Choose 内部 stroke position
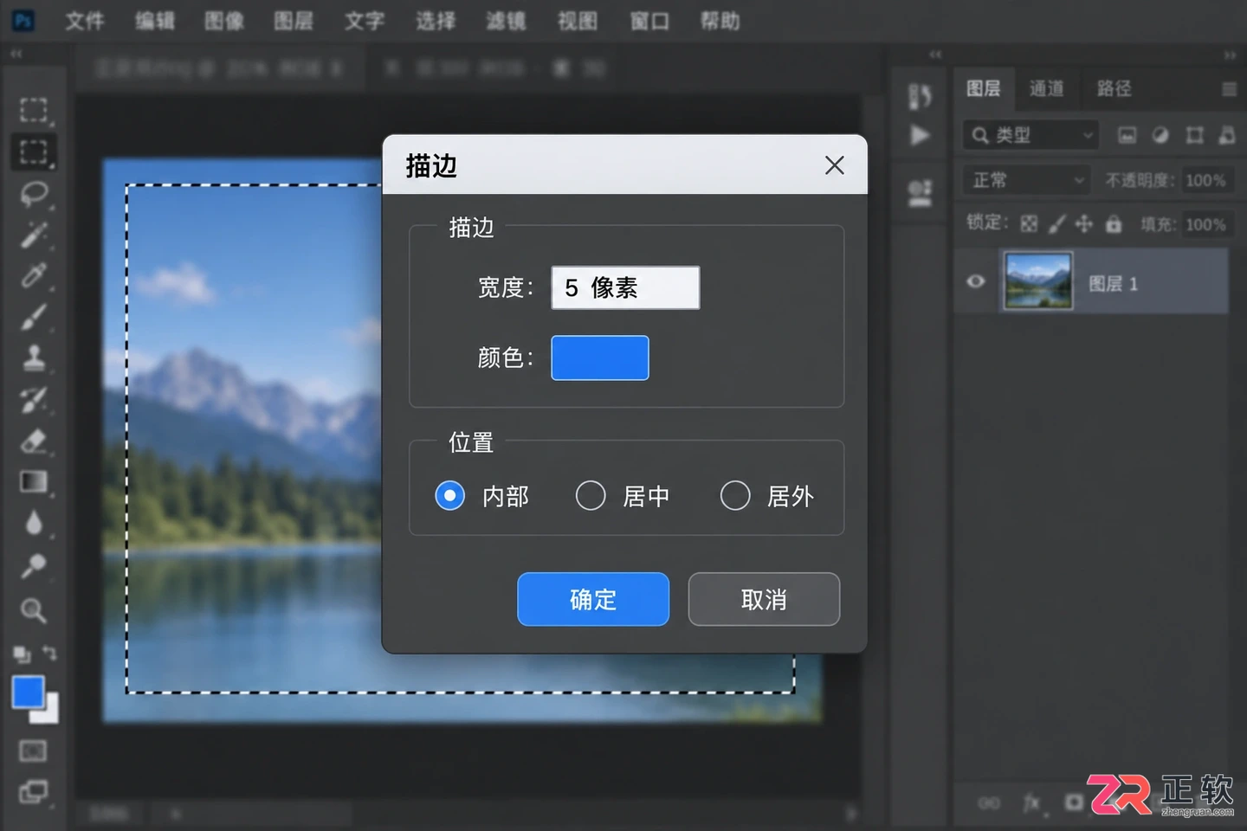Image resolution: width=1247 pixels, height=831 pixels. pos(482,496)
